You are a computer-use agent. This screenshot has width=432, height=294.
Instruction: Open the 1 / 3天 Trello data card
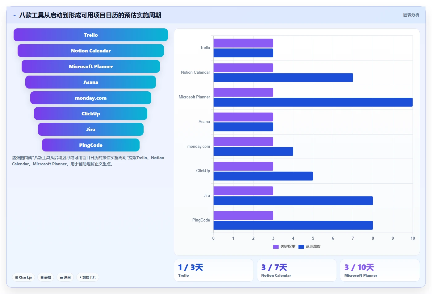pyautogui.click(x=214, y=270)
